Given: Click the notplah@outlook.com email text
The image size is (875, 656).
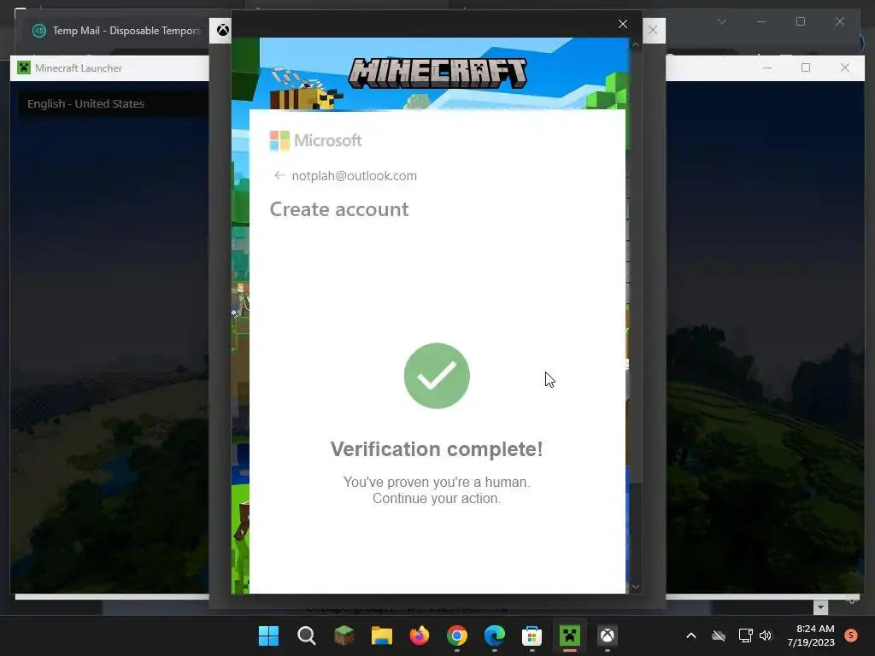Looking at the screenshot, I should tap(355, 176).
